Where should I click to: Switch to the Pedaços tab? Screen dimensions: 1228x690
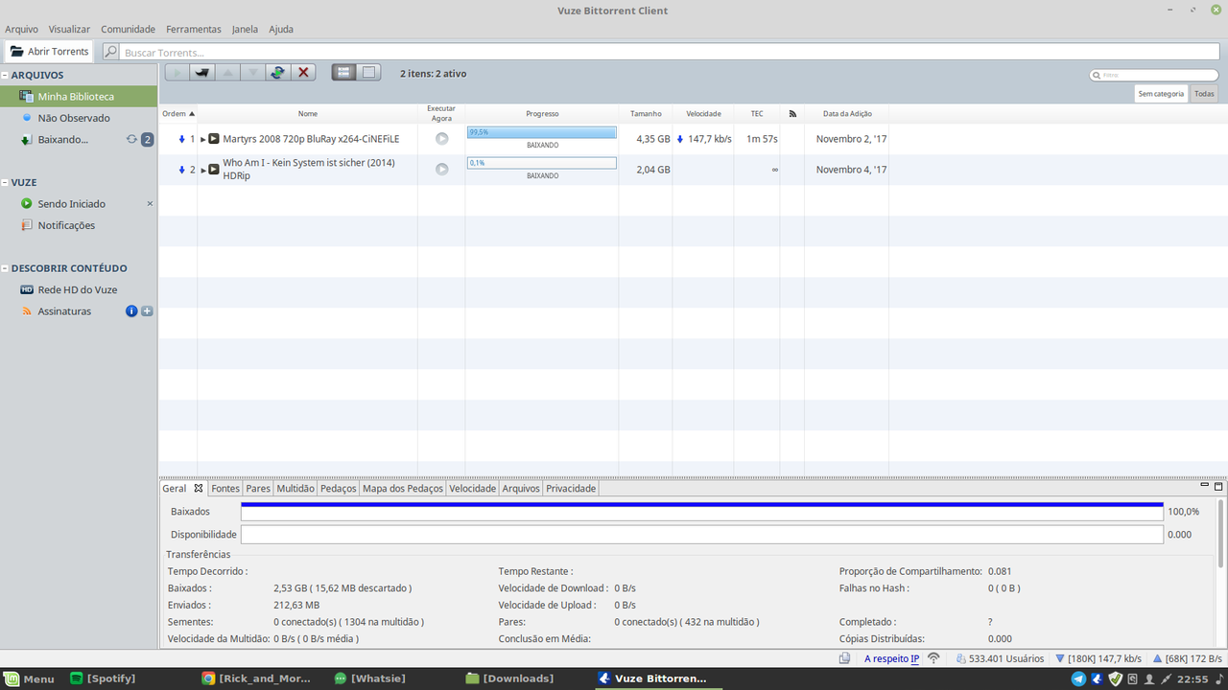click(x=339, y=489)
